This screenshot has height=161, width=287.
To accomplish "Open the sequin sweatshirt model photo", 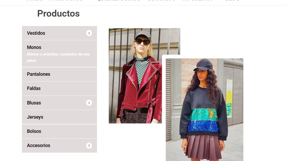I will tap(205, 110).
